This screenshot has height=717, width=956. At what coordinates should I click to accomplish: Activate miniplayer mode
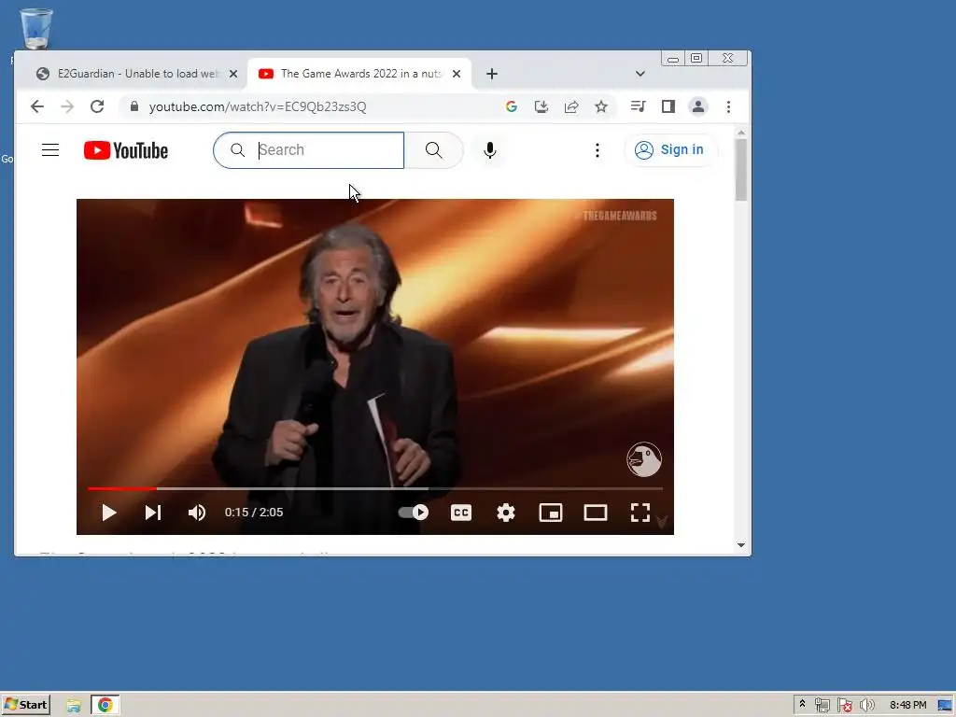pyautogui.click(x=551, y=513)
